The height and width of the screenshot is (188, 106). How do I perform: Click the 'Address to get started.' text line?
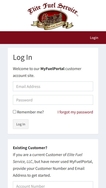(32, 175)
